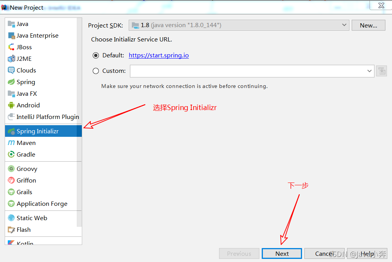Click the Maven m icon
The width and height of the screenshot is (392, 262).
click(11, 143)
